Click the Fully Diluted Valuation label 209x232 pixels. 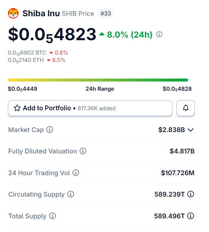pos(43,151)
